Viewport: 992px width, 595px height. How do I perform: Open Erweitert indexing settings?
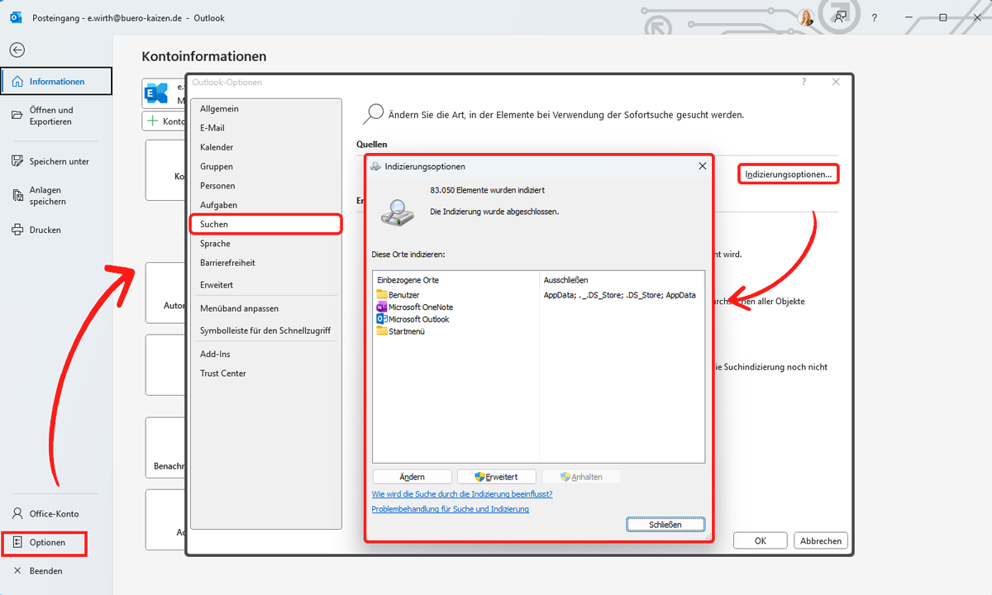coord(496,476)
